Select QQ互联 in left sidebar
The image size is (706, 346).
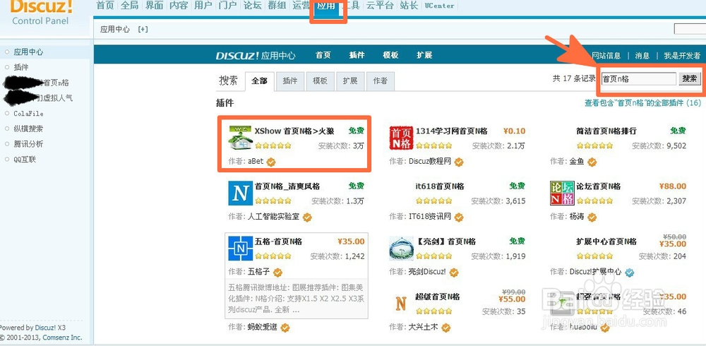pyautogui.click(x=25, y=160)
